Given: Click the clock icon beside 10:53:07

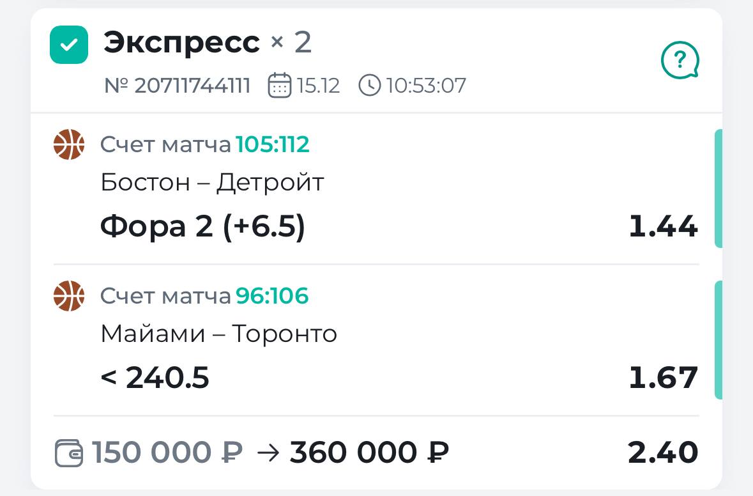Looking at the screenshot, I should [370, 85].
